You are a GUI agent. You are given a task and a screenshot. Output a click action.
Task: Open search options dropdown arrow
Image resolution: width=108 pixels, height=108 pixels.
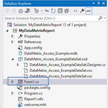[105, 18]
